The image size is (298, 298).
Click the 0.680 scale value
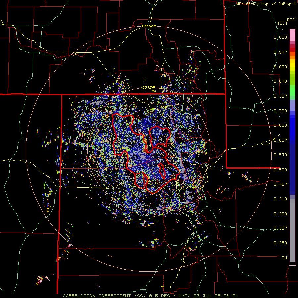point(280,125)
